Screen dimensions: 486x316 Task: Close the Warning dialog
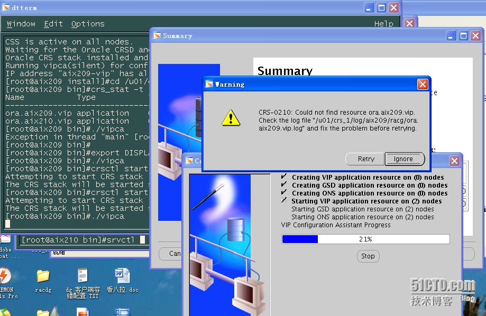423,84
